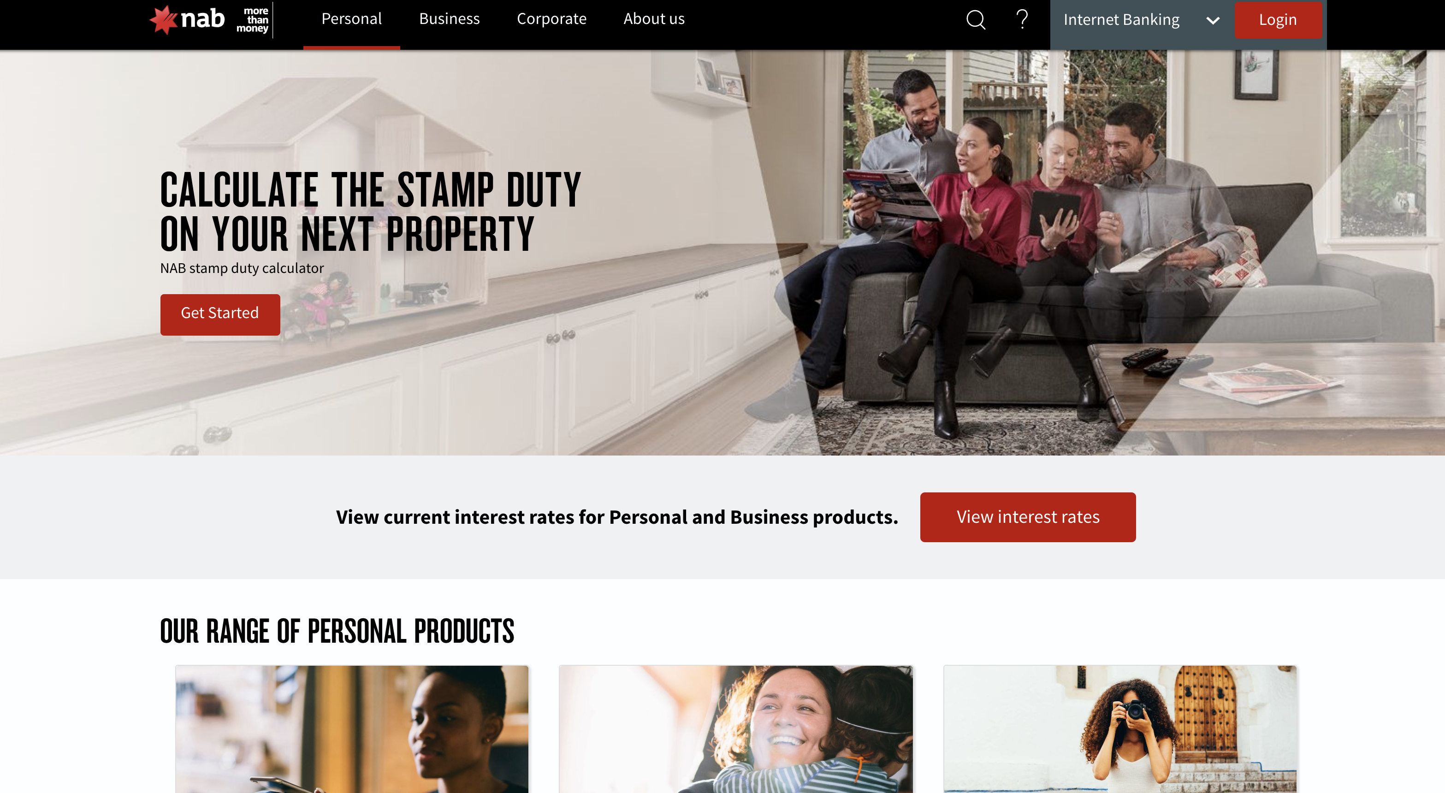Select the Personal tab
This screenshot has height=793, width=1445.
351,19
